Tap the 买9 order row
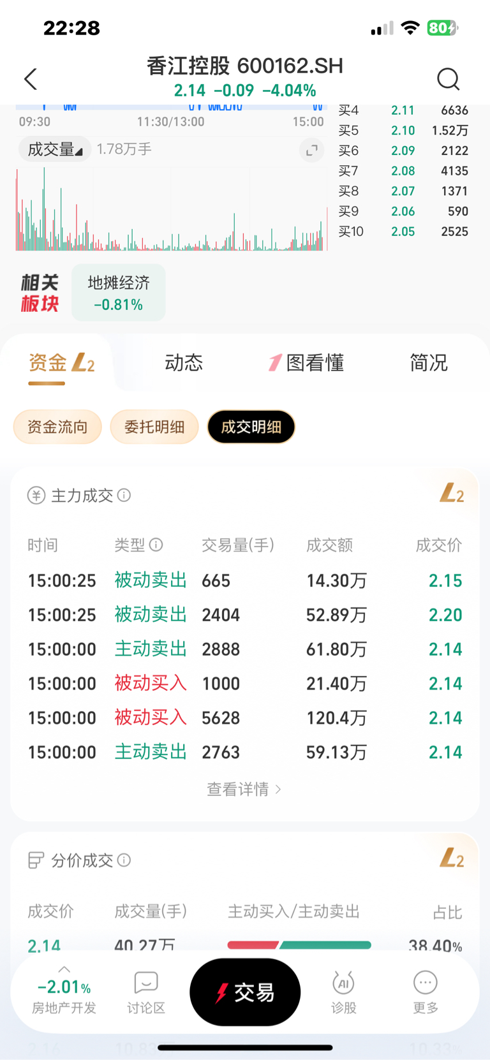 coord(403,211)
